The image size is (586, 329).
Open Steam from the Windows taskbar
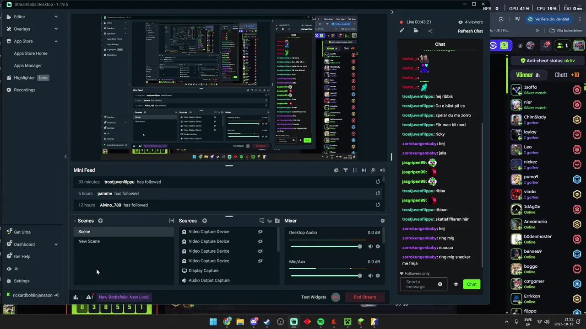[267, 322]
